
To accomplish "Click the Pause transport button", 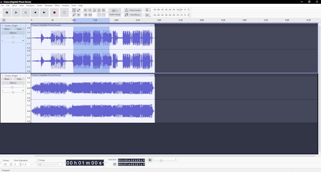I will pos(7,12).
